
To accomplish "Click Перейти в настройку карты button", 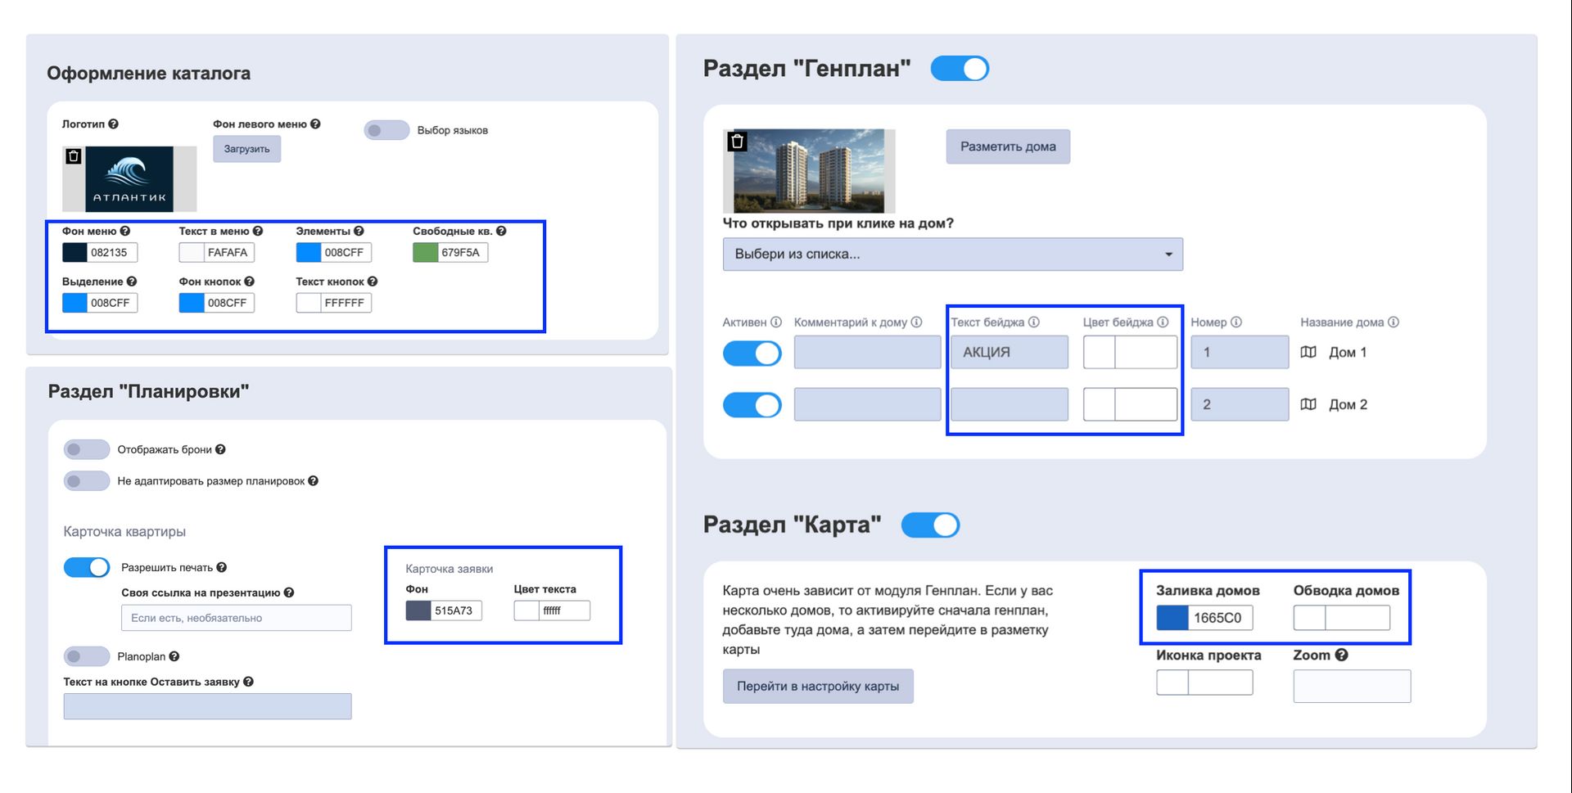I will 818,687.
